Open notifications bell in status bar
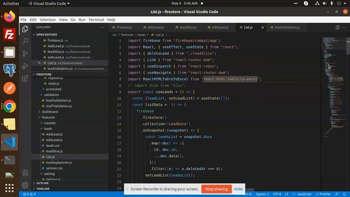 click(345, 194)
